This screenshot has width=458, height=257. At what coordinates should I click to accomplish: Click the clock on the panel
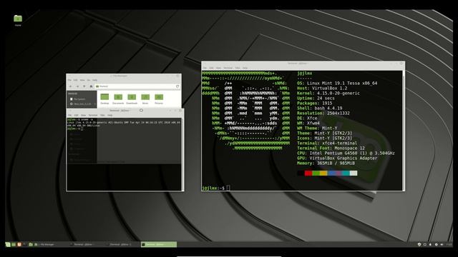coord(449,244)
